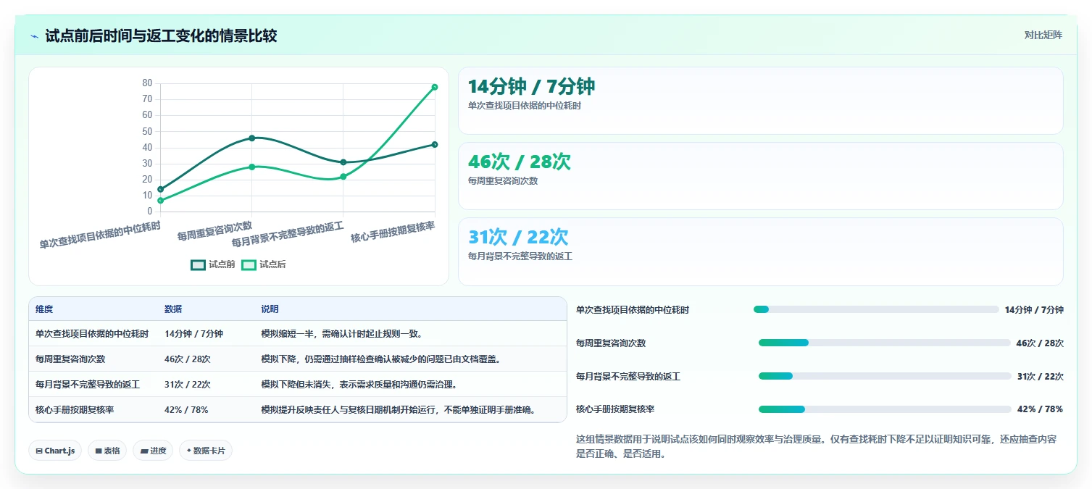The image size is (1092, 489).
Task: Toggle the 试点后 legend series
Action: pos(264,264)
